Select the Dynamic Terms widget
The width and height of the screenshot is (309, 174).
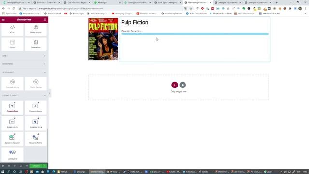[x=36, y=139]
